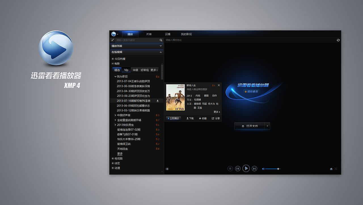This screenshot has width=363, height=205.
Task: Click the 喜剧 genre tag
Action: pyautogui.click(x=206, y=96)
